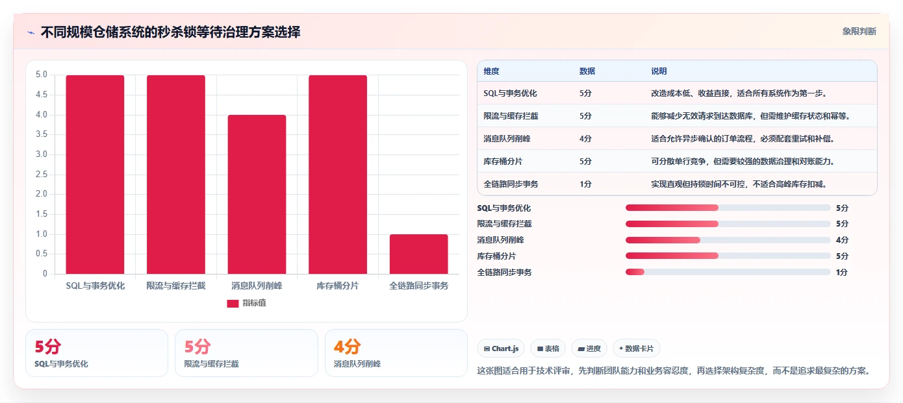
Task: Click the SQL与事务优化 progress bar
Action: pyautogui.click(x=728, y=208)
